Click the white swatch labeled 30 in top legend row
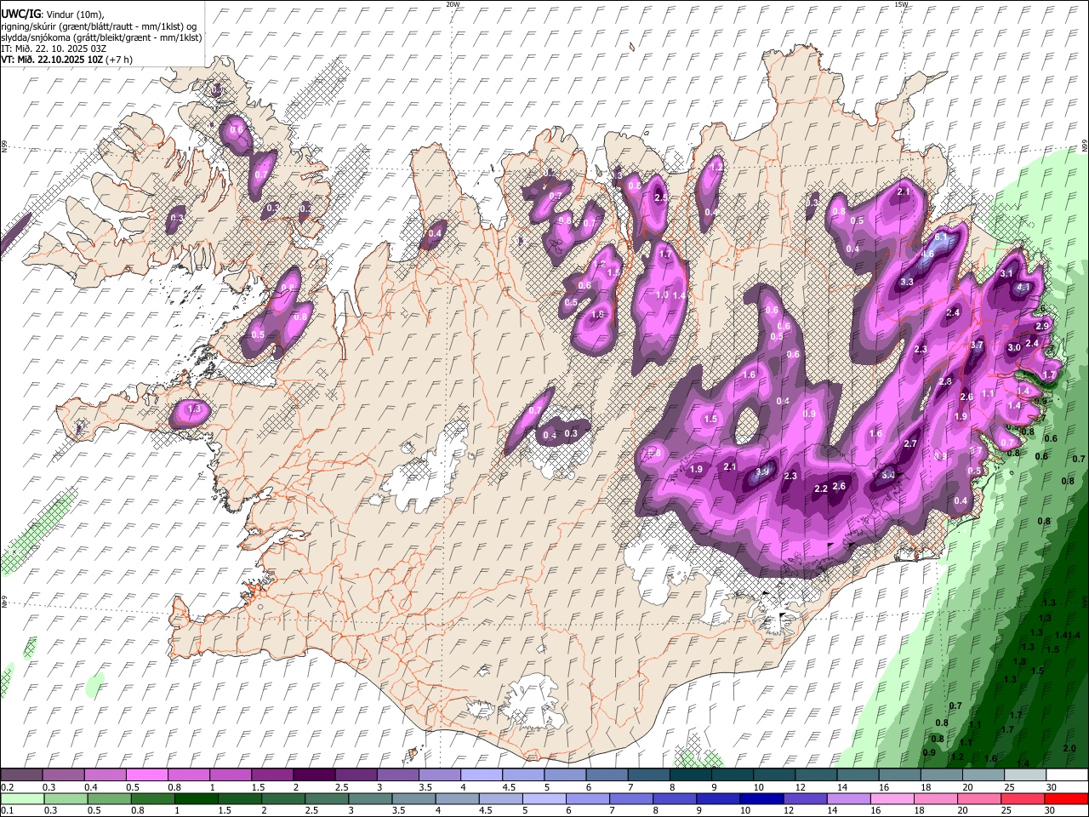Screen dimensions: 1089x817 click(1067, 775)
